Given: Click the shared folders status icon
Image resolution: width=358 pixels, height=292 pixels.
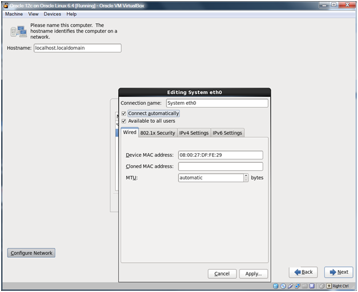Looking at the screenshot, I should (306, 286).
